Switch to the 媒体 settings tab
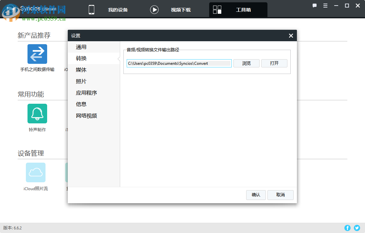Image resolution: width=365 pixels, height=233 pixels. pyautogui.click(x=81, y=70)
